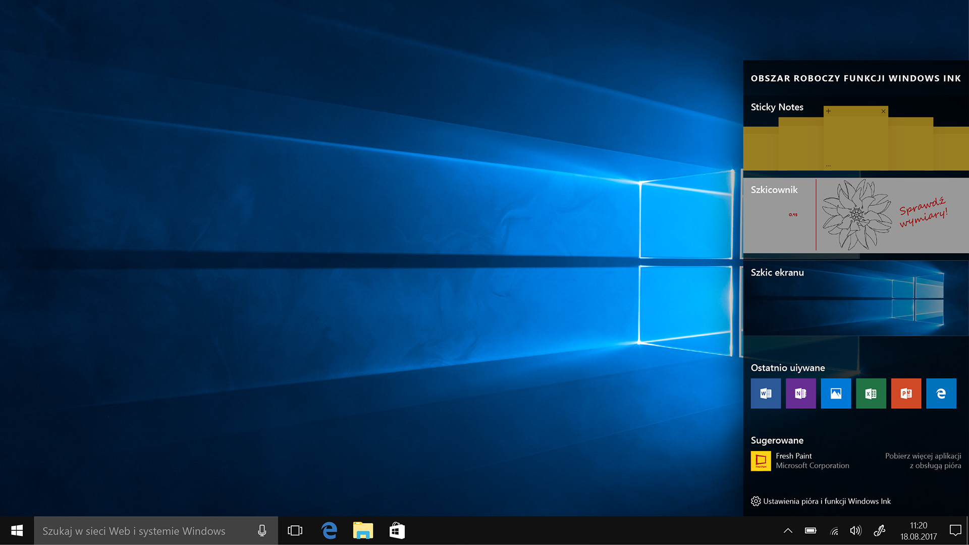
Task: Close the sticky note preview with X
Action: coord(883,111)
